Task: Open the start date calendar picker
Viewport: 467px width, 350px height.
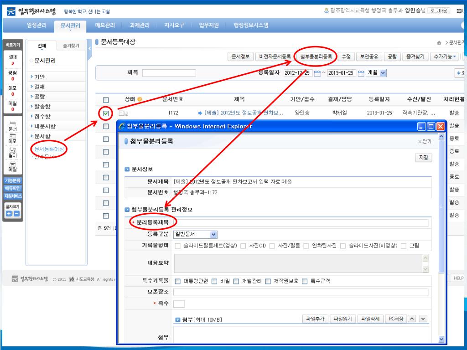Action: pos(317,73)
